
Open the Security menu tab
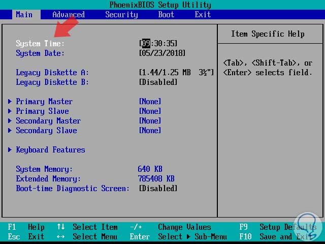121,15
